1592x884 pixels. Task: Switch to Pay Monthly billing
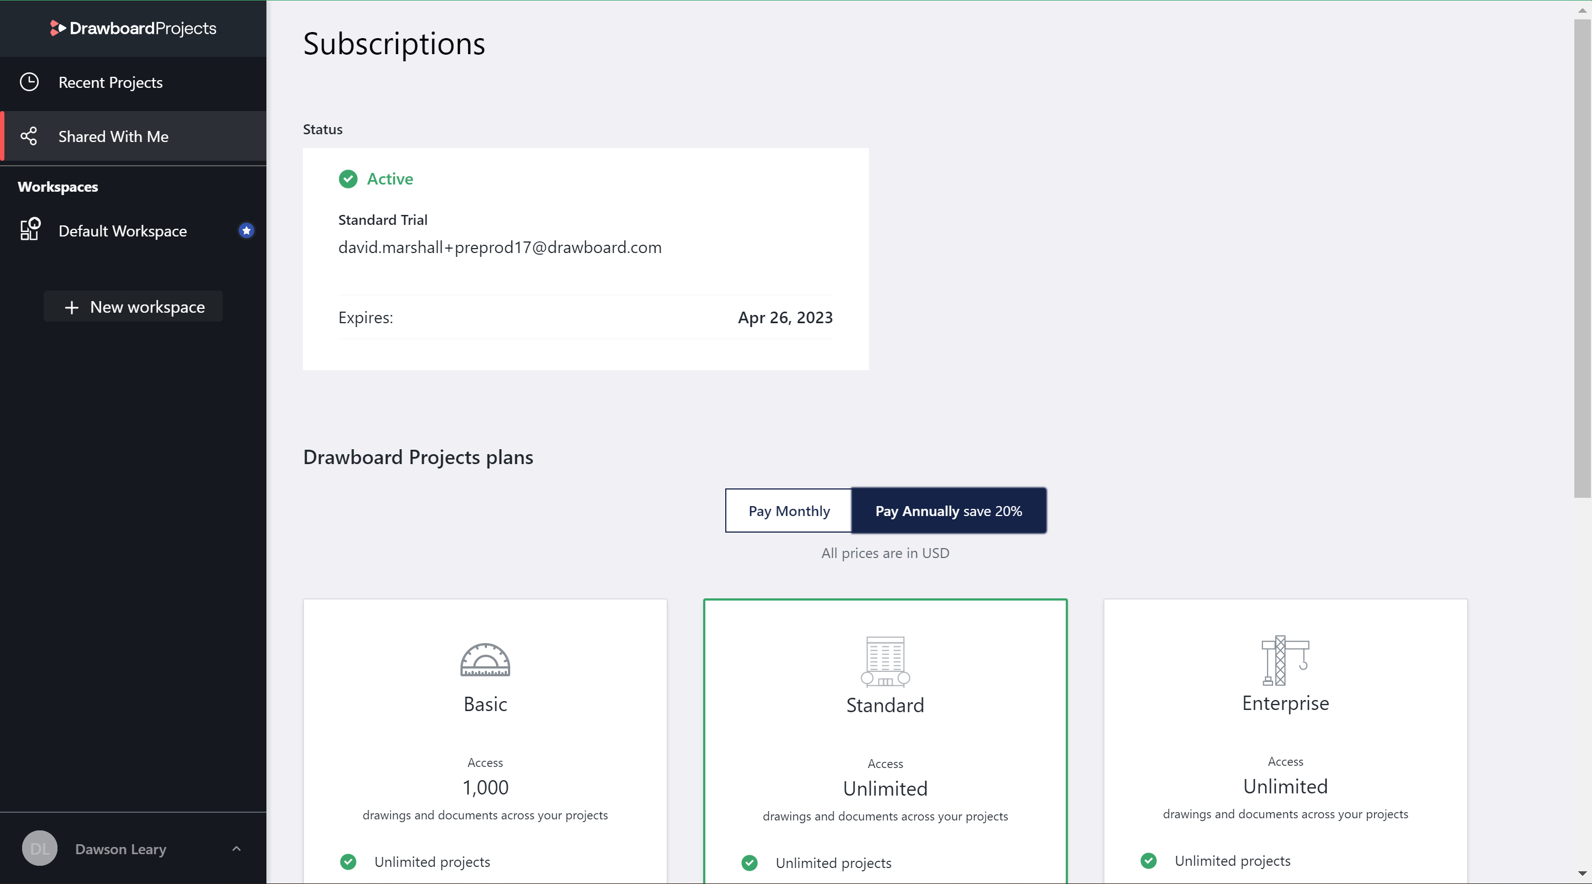point(789,511)
